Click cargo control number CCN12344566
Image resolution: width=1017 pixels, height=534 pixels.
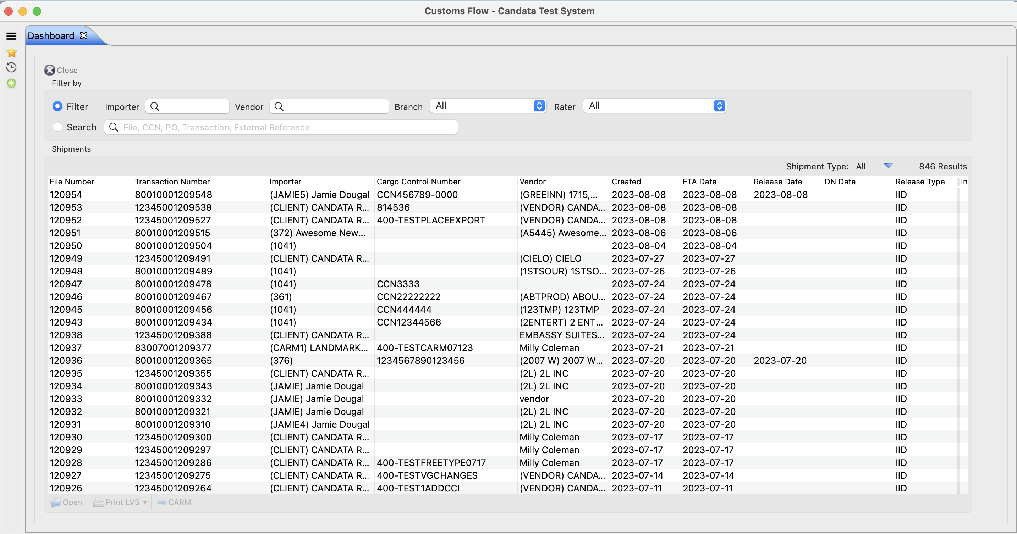point(409,322)
